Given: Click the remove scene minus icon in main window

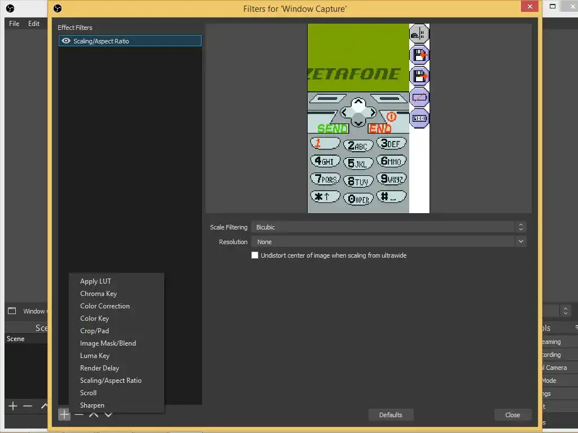Looking at the screenshot, I should pos(28,406).
